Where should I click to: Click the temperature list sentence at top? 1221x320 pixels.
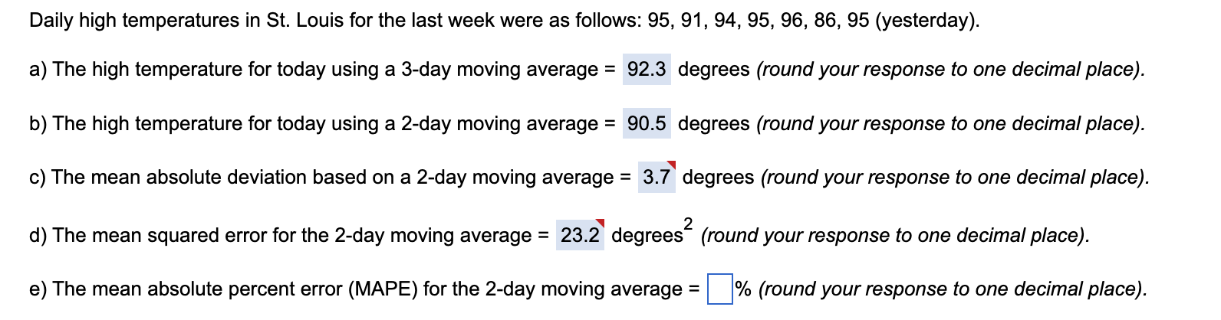(x=505, y=20)
